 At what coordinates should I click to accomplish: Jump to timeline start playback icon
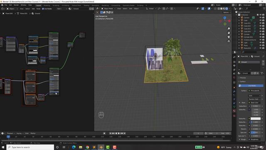111,133
